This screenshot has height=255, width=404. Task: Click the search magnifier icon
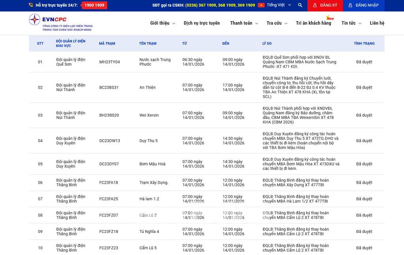[300, 6]
